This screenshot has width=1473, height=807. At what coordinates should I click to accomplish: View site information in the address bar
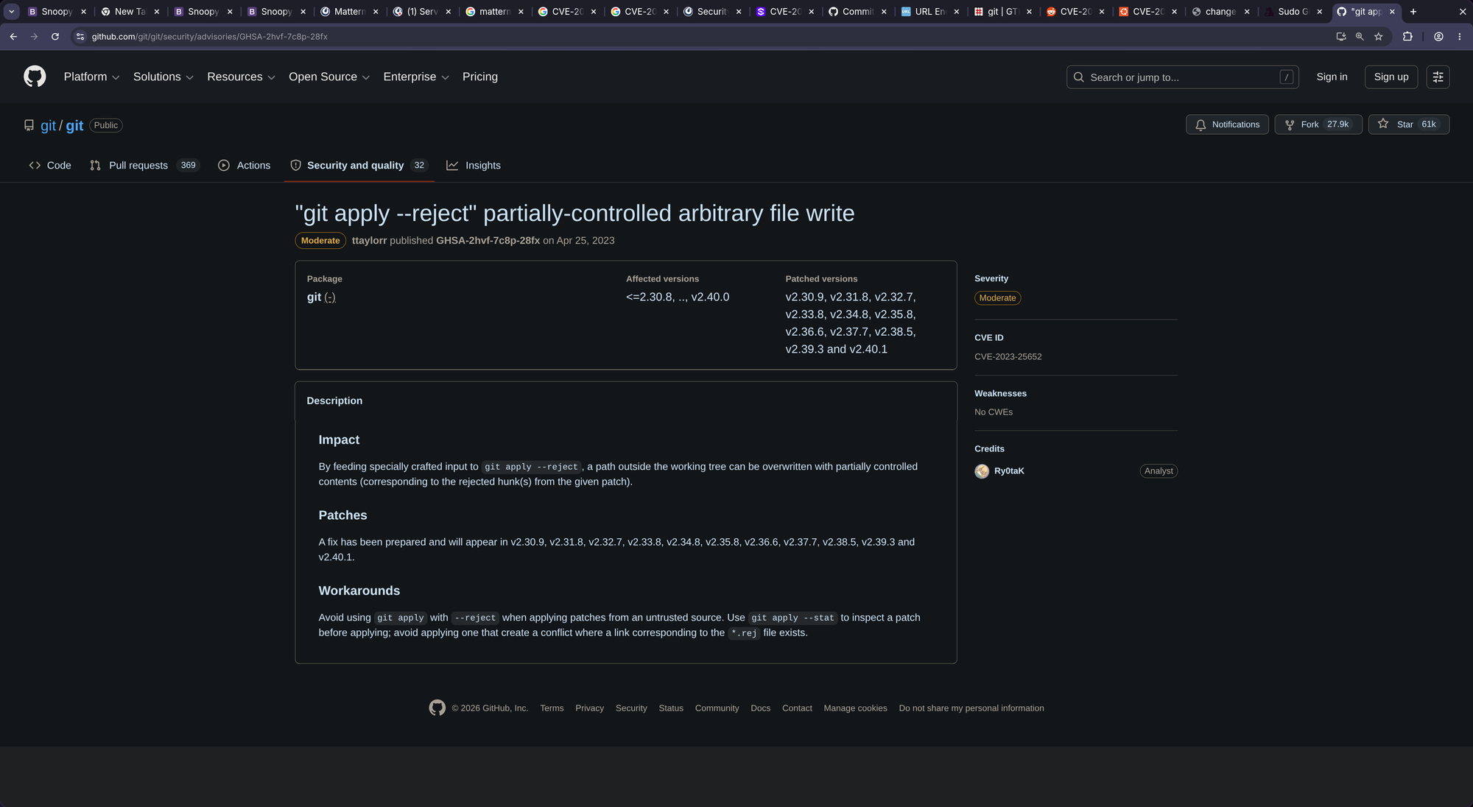(80, 36)
